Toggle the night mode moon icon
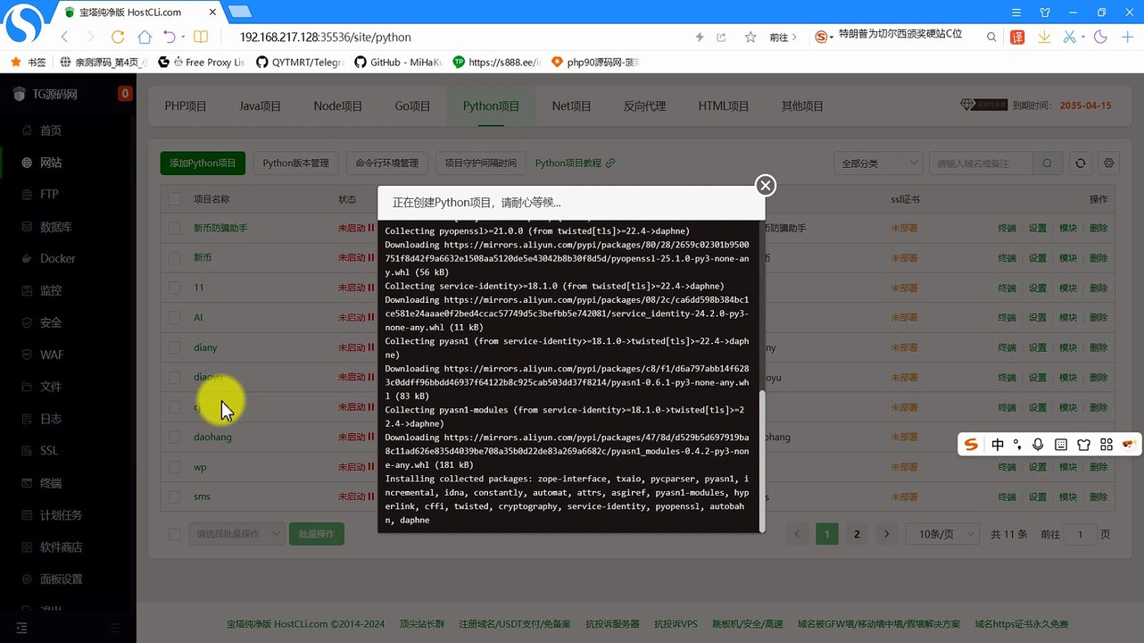 tap(1101, 38)
